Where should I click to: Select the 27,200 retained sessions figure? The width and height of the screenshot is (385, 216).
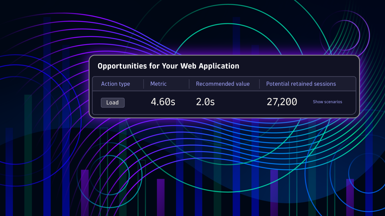(282, 102)
